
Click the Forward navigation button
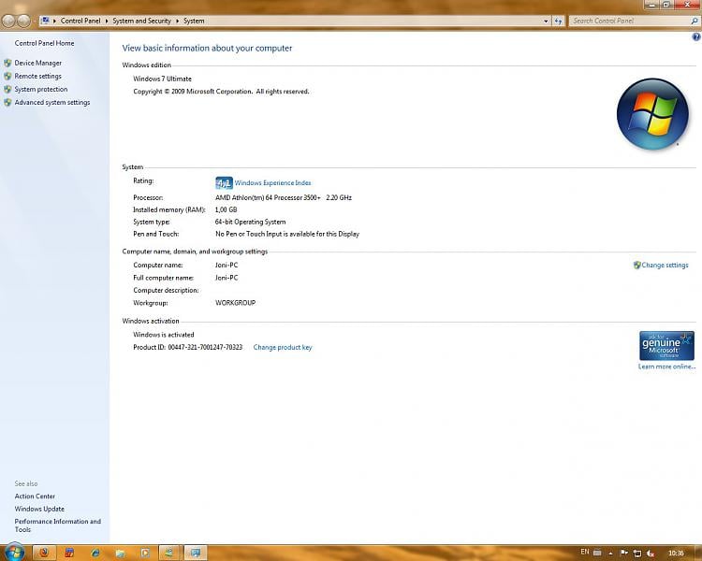(x=23, y=21)
